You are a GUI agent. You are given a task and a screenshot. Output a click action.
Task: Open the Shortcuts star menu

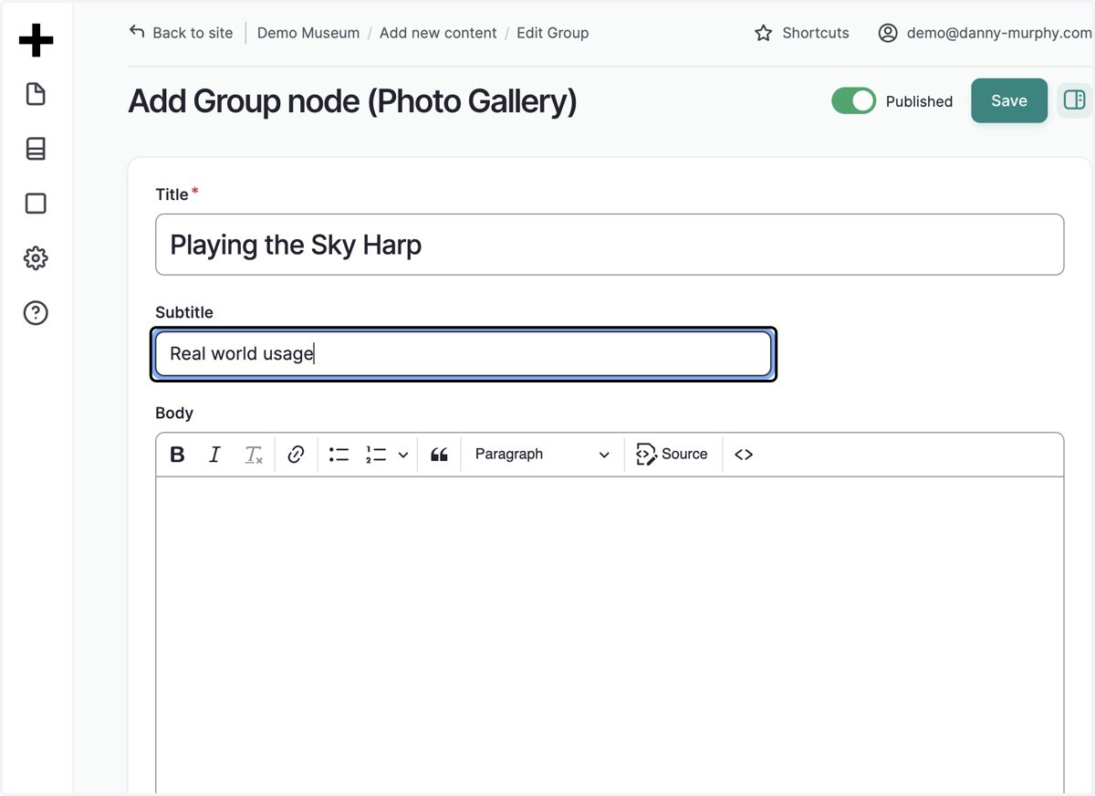click(802, 33)
